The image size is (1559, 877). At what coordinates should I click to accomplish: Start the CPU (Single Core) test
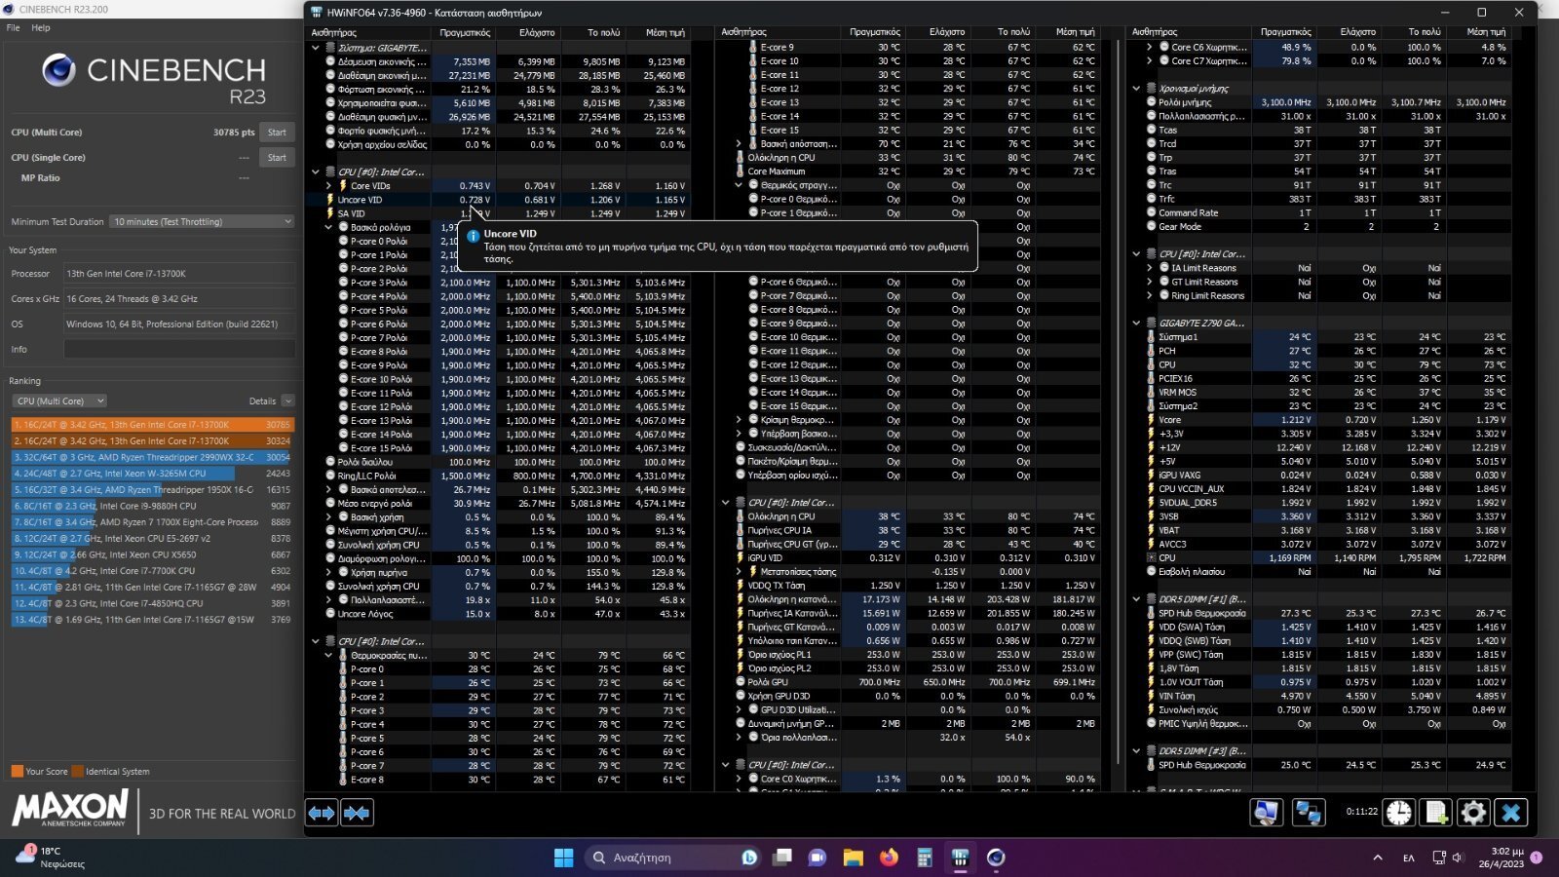click(x=277, y=158)
